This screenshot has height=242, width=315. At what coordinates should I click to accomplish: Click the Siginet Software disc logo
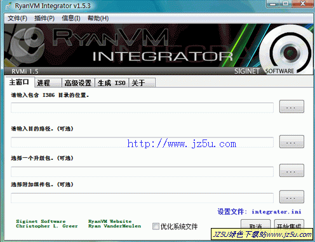click(286, 49)
